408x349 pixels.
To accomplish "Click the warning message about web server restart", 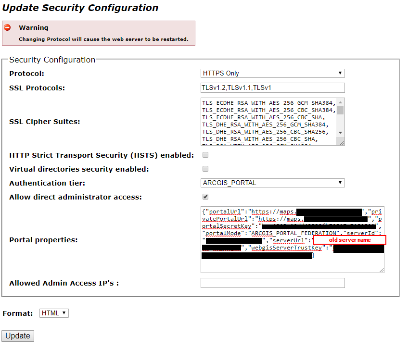I will pyautogui.click(x=103, y=39).
